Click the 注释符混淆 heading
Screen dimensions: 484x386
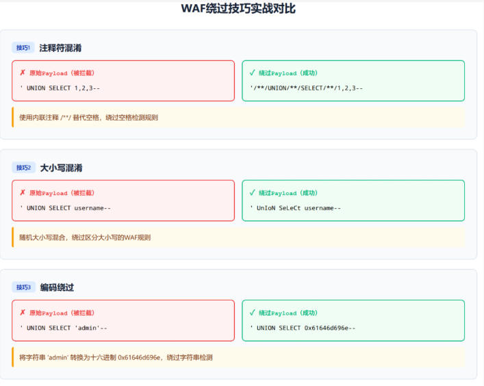coord(60,48)
